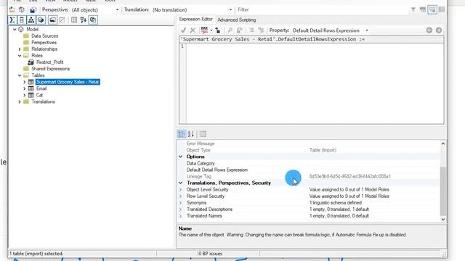This screenshot has width=465, height=261.
Task: Toggle hierarchies display icon
Action: click(31, 20)
